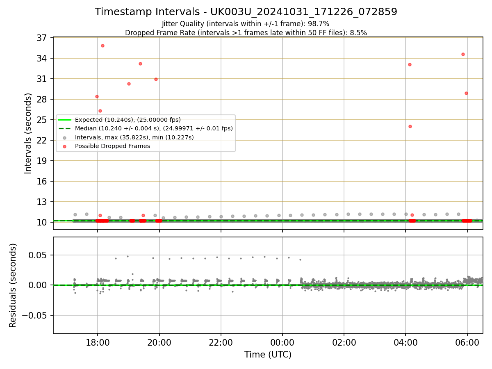The width and height of the screenshot is (492, 369).
Task: Select the 'Jitter Quality' 98.7% subtitle line
Action: (x=246, y=24)
